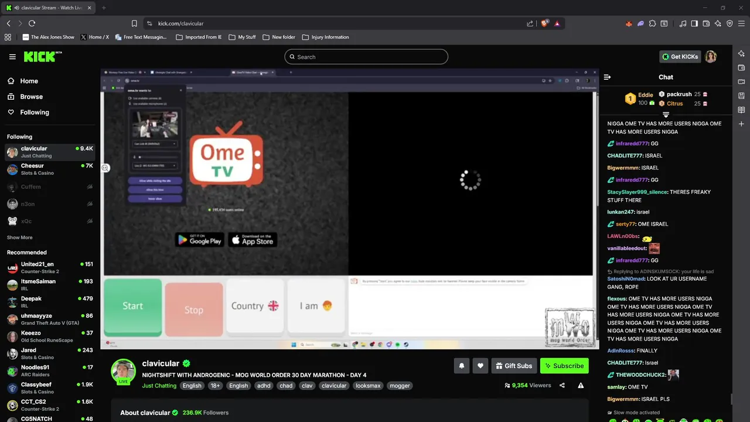Select the looksmax tag
The height and width of the screenshot is (422, 750).
click(368, 386)
